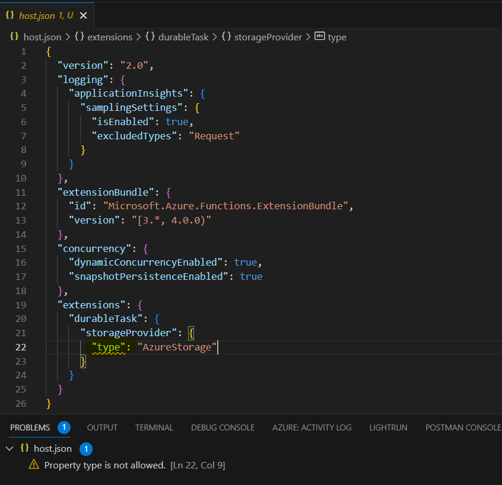Click the "dynamicConcurrencyEnabled" key
This screenshot has height=485, width=502.
point(145,262)
